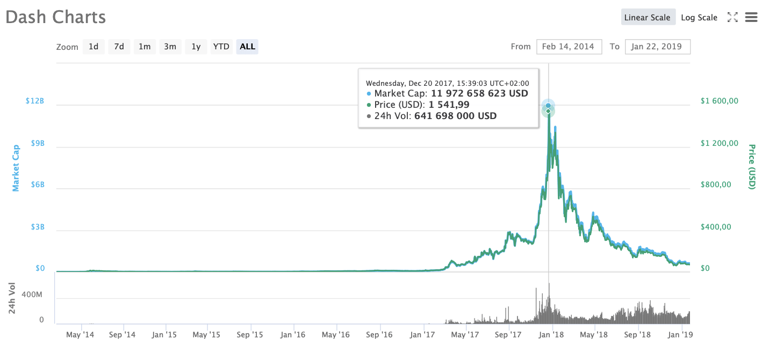Screen dimensions: 762x347
Task: Set zoom range to 3m
Action: [170, 47]
